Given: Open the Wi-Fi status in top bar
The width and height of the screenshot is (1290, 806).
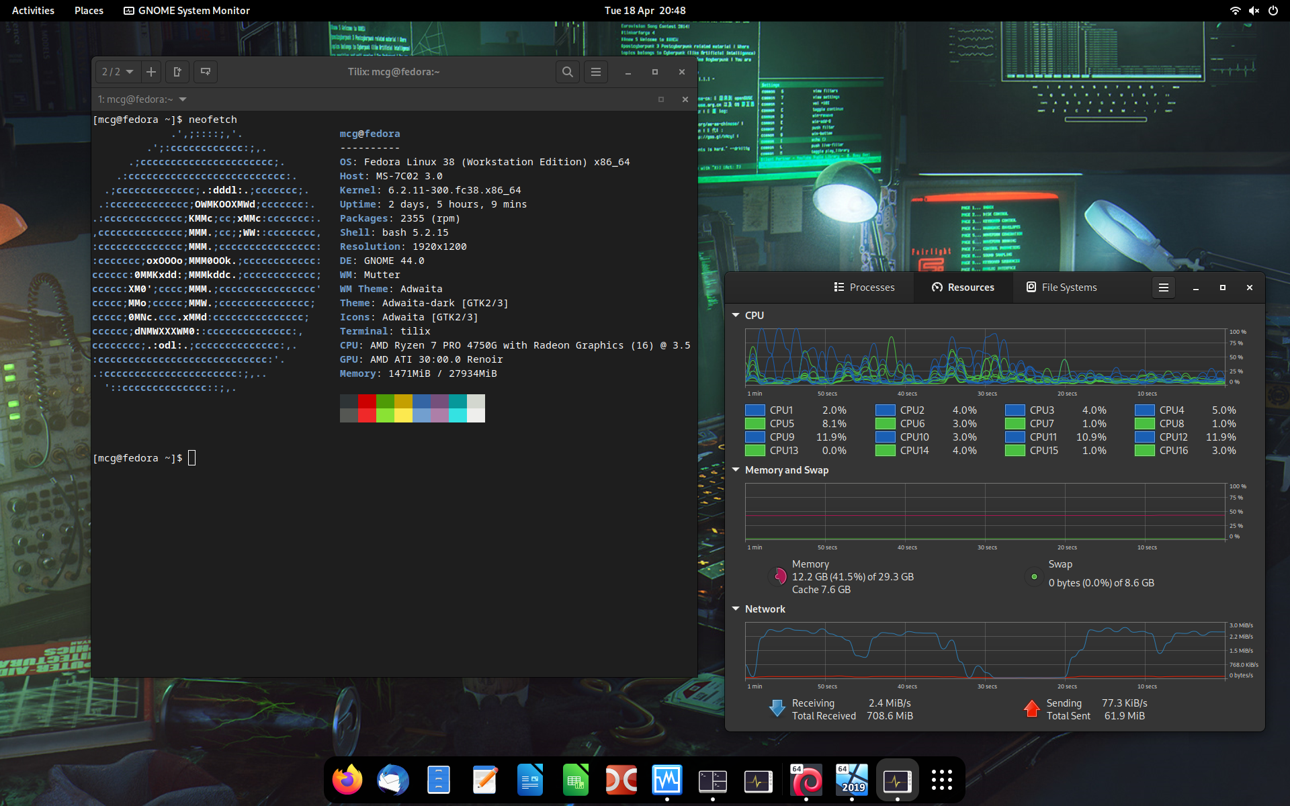Looking at the screenshot, I should pos(1235,11).
